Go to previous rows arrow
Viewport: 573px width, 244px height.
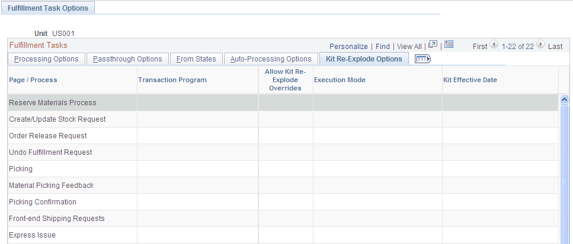tap(494, 44)
